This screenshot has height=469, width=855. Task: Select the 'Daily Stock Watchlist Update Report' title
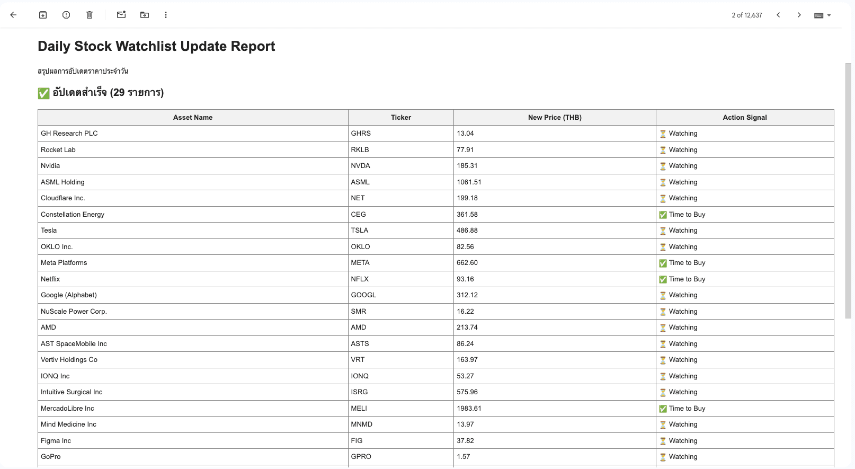coord(156,46)
